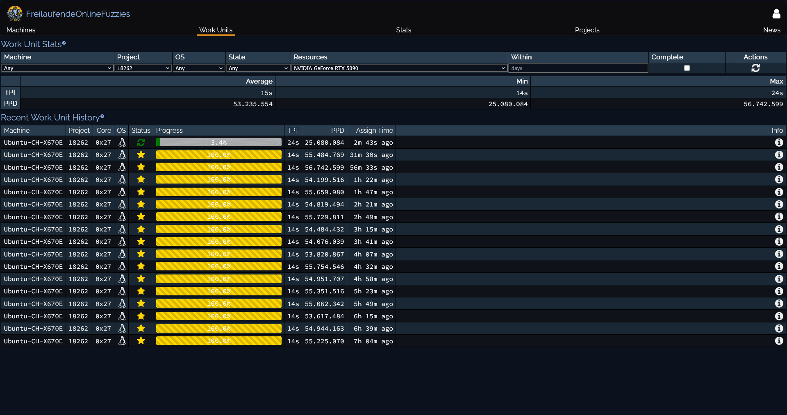Click help icon beside Recent Work Unit History
The width and height of the screenshot is (787, 415).
pyautogui.click(x=102, y=116)
